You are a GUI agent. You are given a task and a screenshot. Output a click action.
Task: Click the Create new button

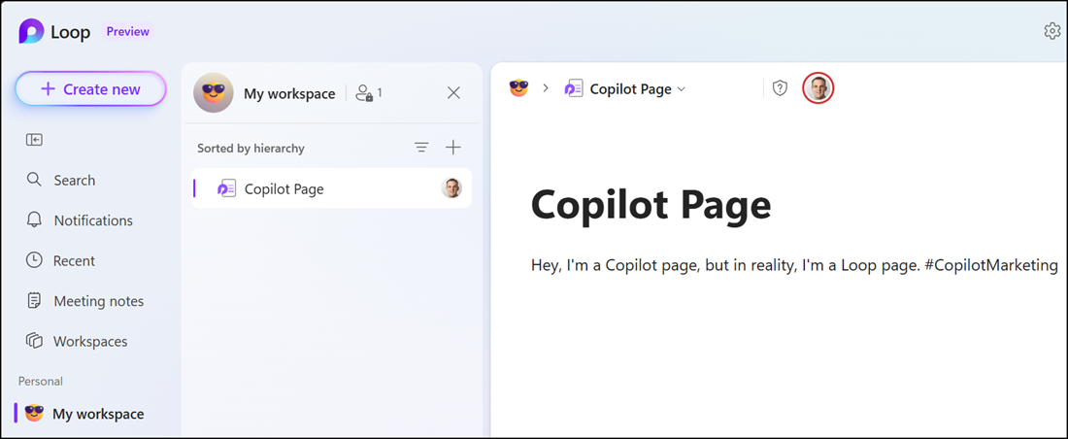[x=90, y=89]
